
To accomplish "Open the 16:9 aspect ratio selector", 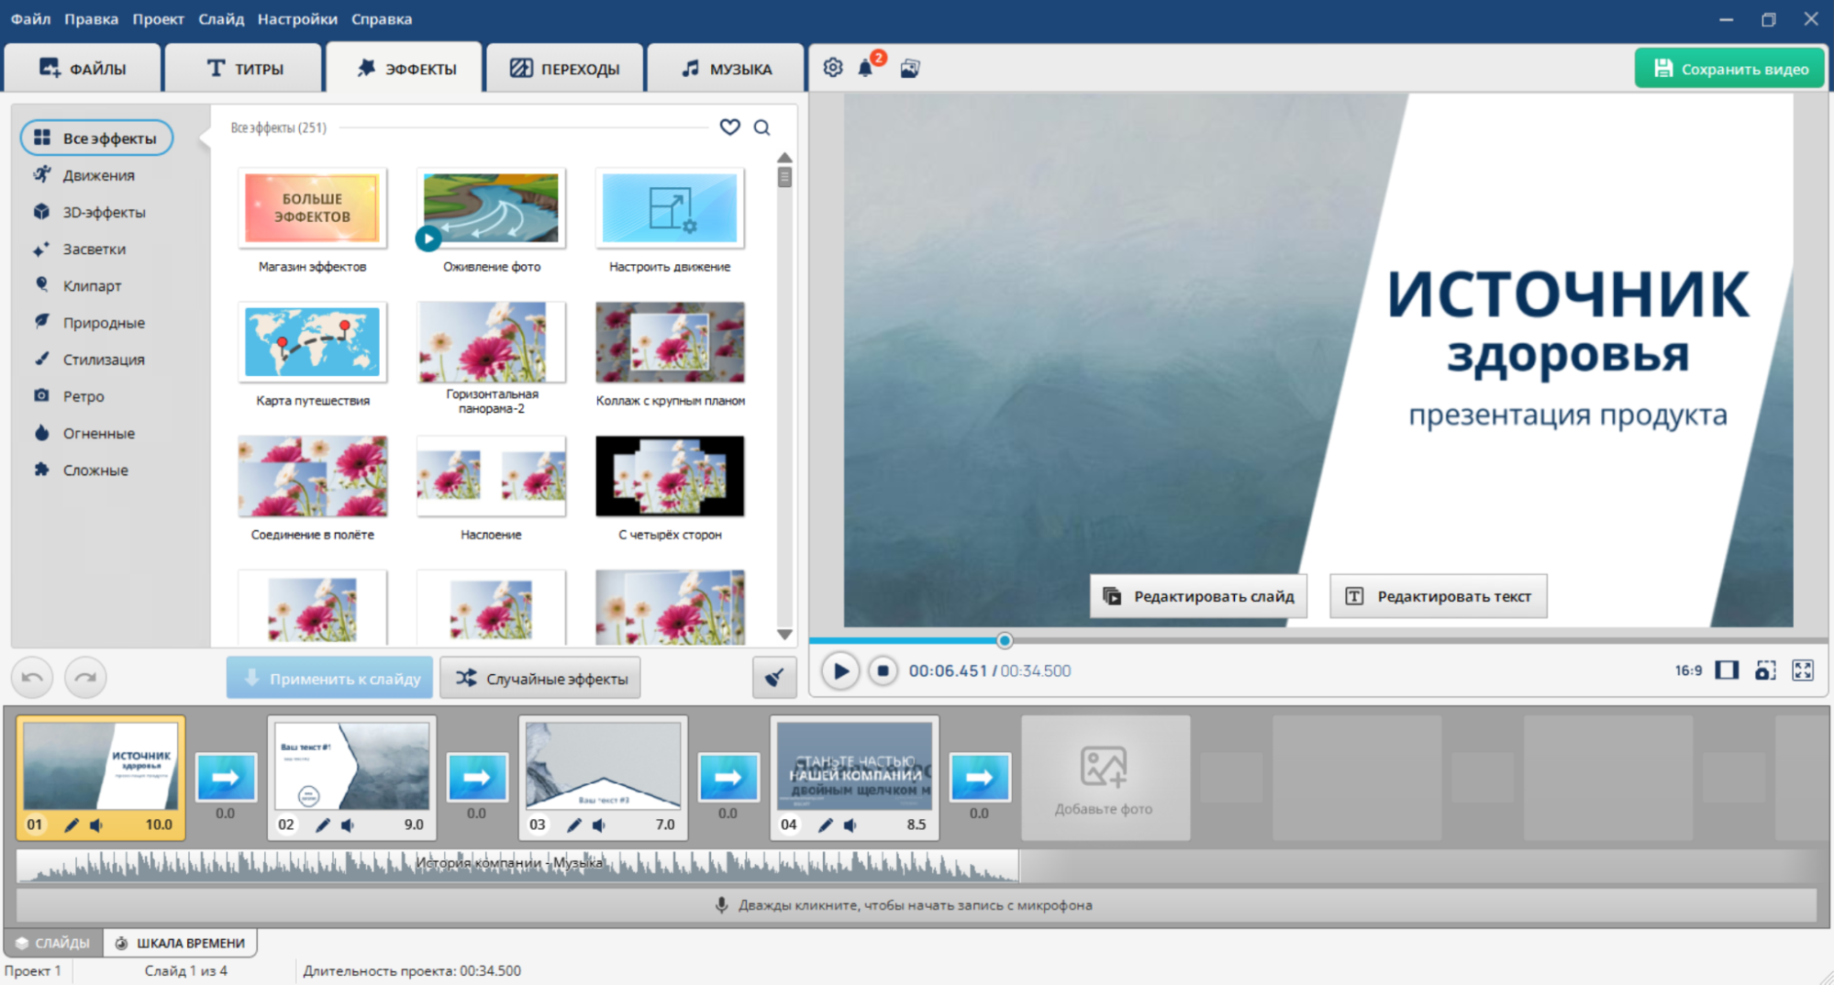I will pos(1688,670).
